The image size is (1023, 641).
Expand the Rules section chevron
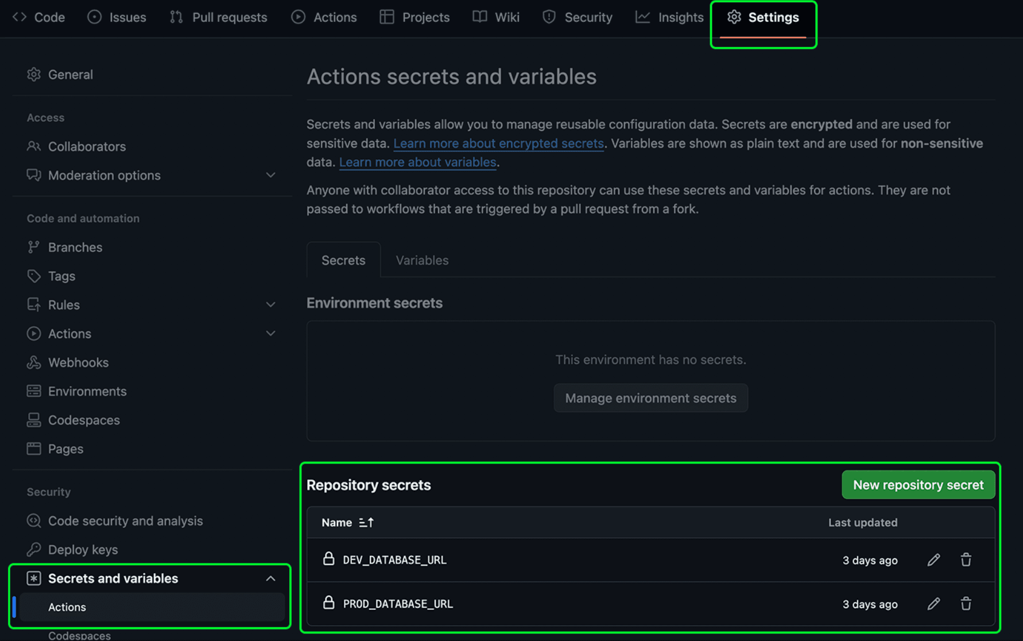270,305
